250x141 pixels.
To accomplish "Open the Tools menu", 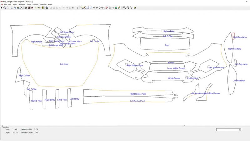I will 29,4.
